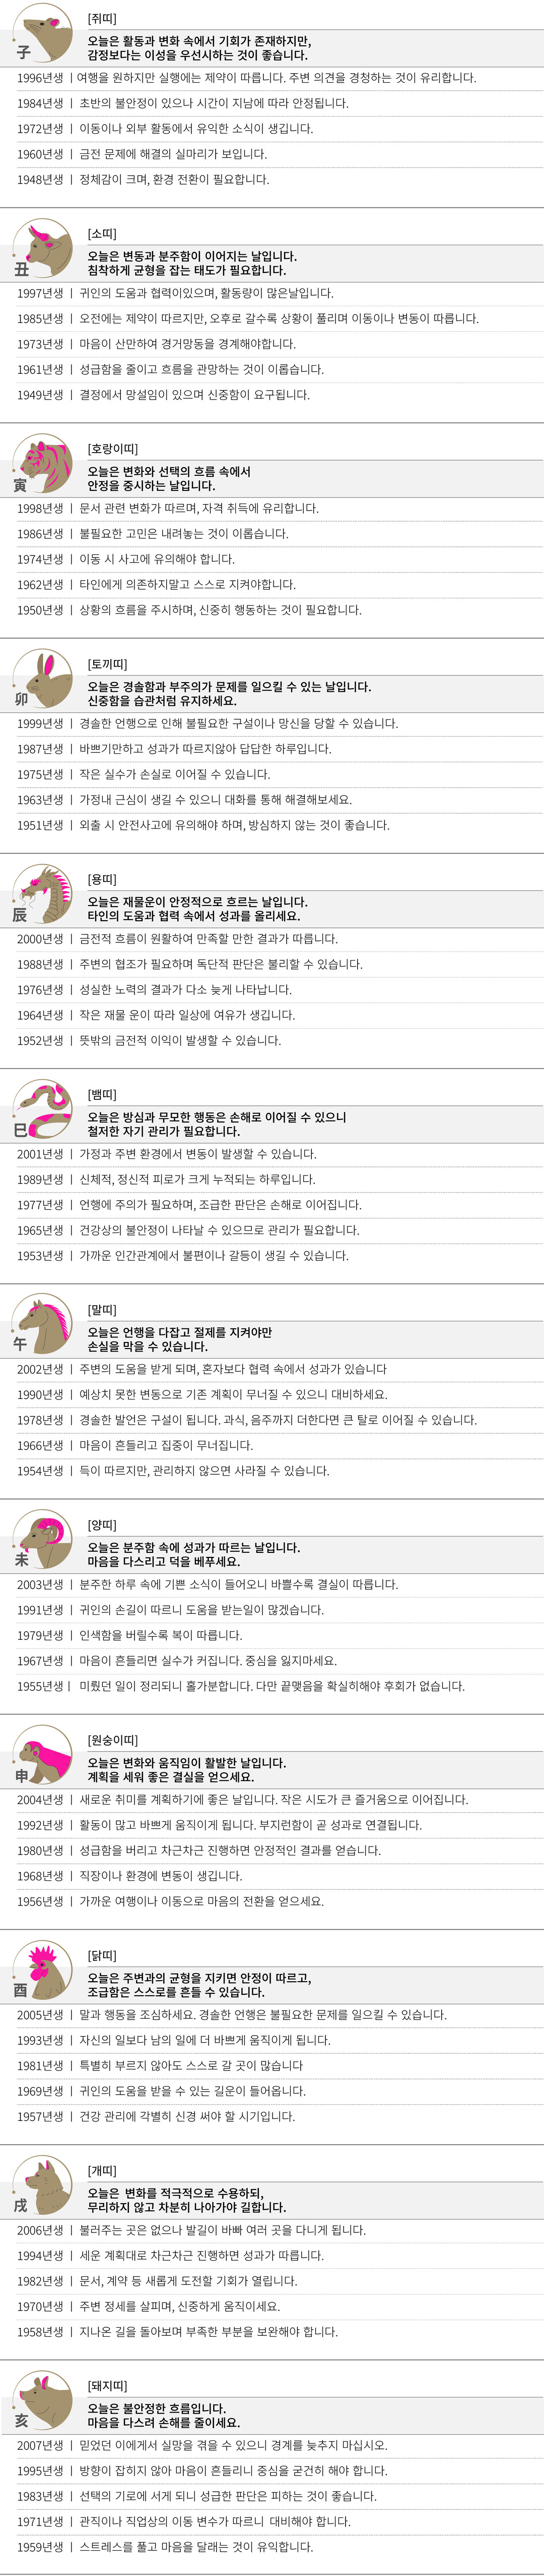The image size is (544, 2576).
Task: Click the pig zodiac icon
Action: 42,2398
